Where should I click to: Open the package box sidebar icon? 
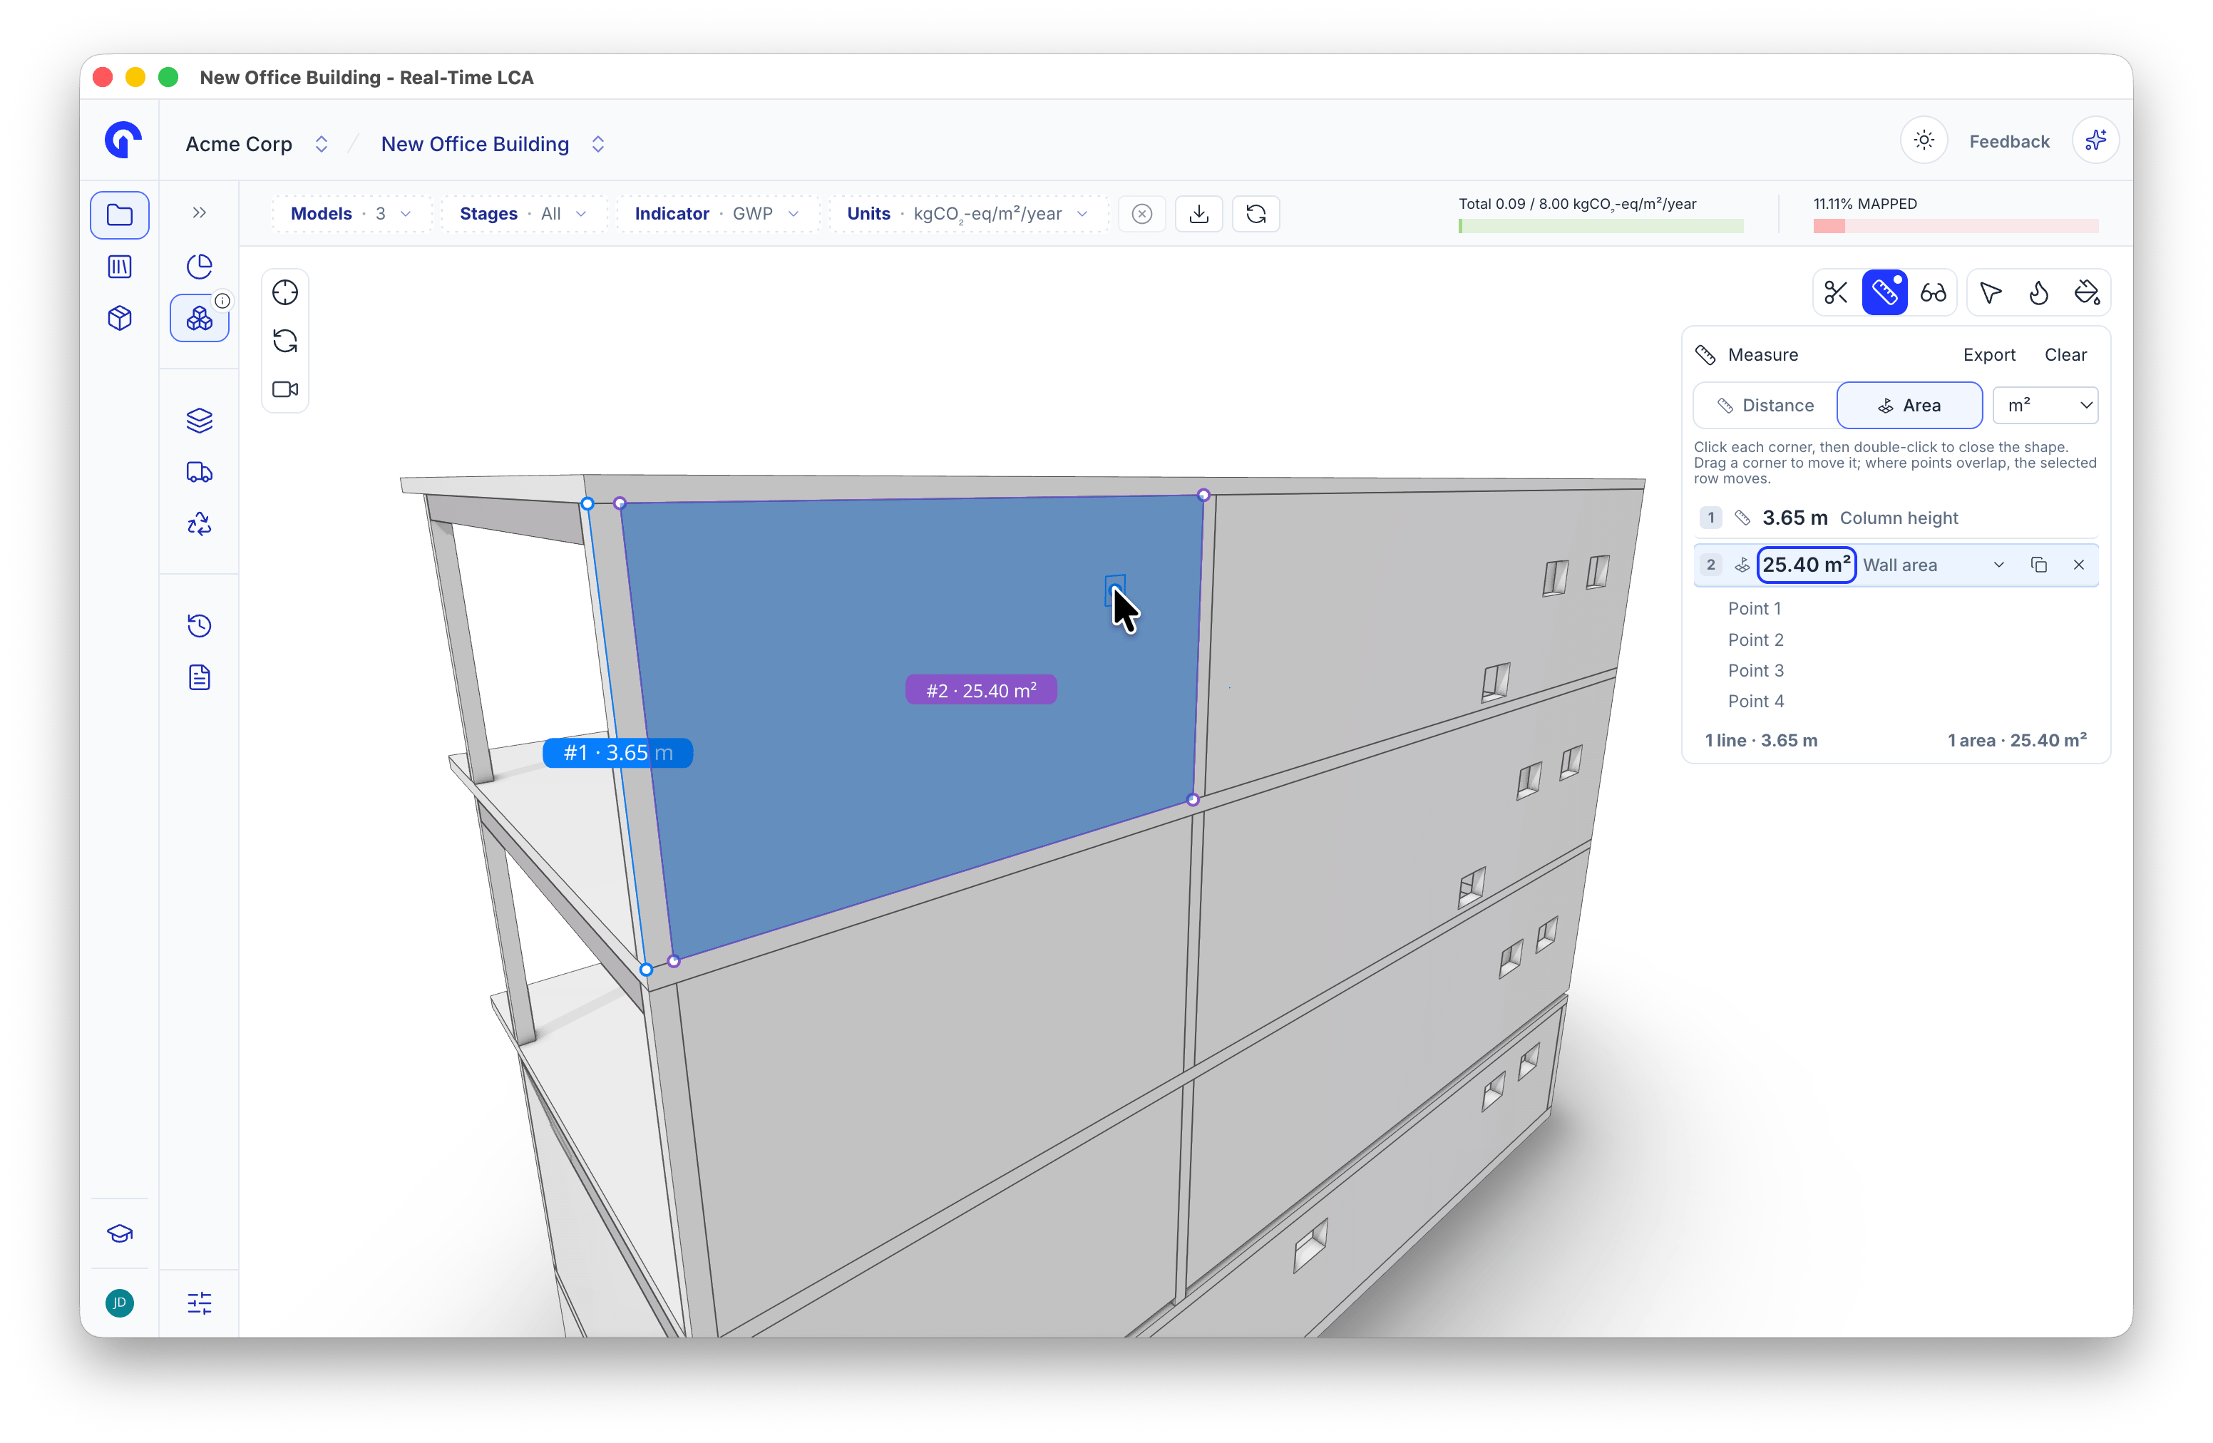coord(120,319)
